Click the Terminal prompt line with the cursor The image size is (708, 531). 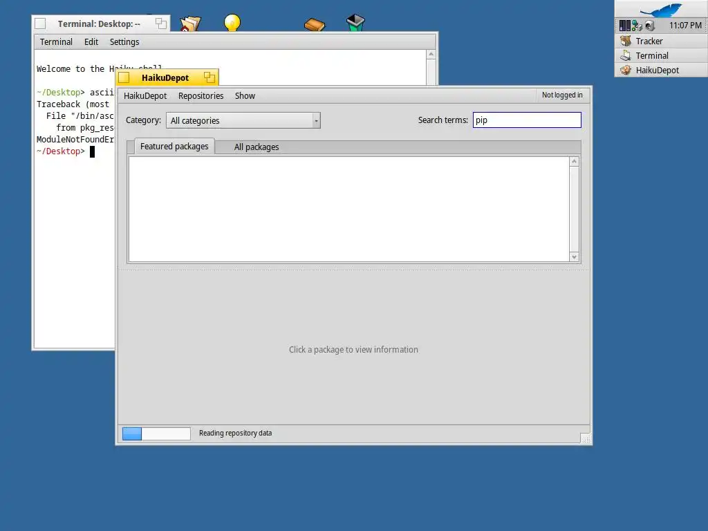[66, 151]
